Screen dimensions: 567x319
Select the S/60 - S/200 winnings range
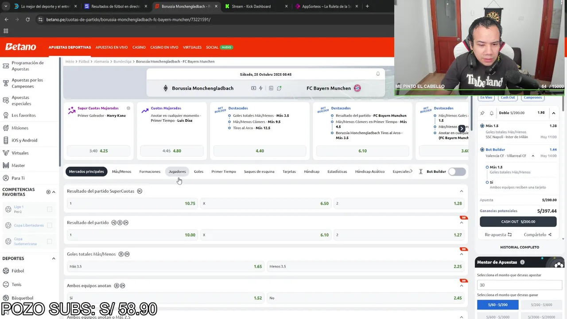click(498, 305)
